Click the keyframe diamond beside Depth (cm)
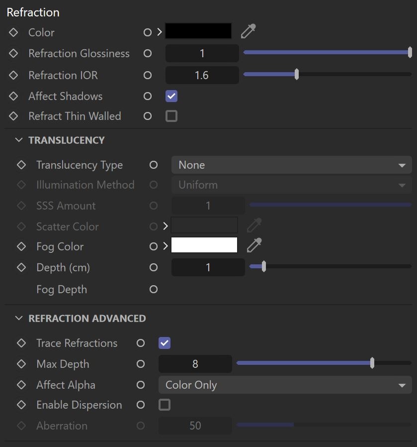 tap(21, 267)
